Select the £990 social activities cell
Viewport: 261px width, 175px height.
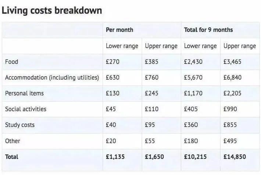pyautogui.click(x=230, y=109)
